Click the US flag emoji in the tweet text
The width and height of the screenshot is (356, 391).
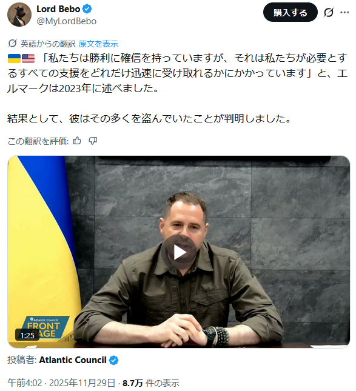[x=28, y=58]
